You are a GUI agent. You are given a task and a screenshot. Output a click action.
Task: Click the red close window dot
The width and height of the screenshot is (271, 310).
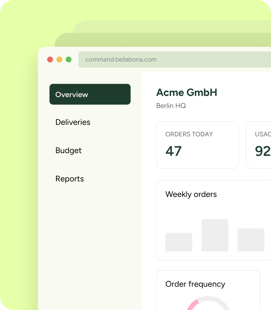50,59
